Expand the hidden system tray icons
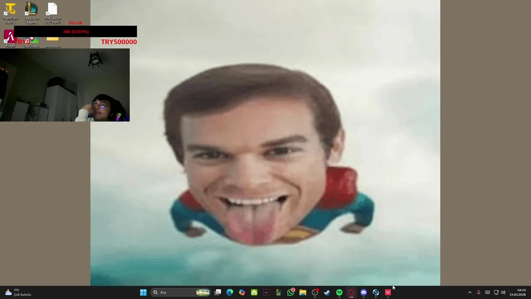Screen dimensions: 531x299 pyautogui.click(x=470, y=292)
